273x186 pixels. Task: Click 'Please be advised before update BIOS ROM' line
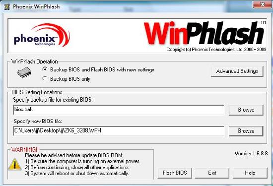coord(74,155)
